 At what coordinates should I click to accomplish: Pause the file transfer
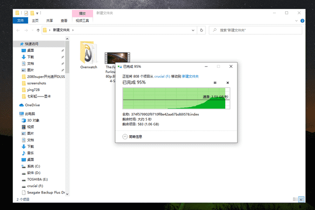pyautogui.click(x=215, y=83)
